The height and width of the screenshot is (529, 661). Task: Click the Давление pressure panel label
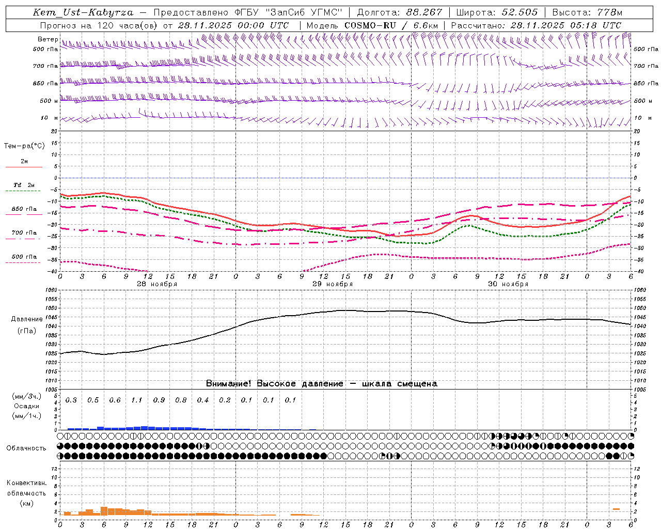tap(27, 319)
